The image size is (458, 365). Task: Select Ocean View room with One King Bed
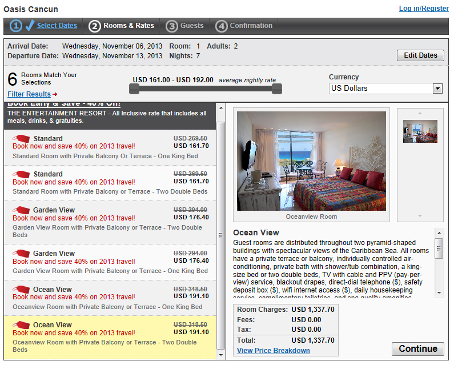coord(110,298)
